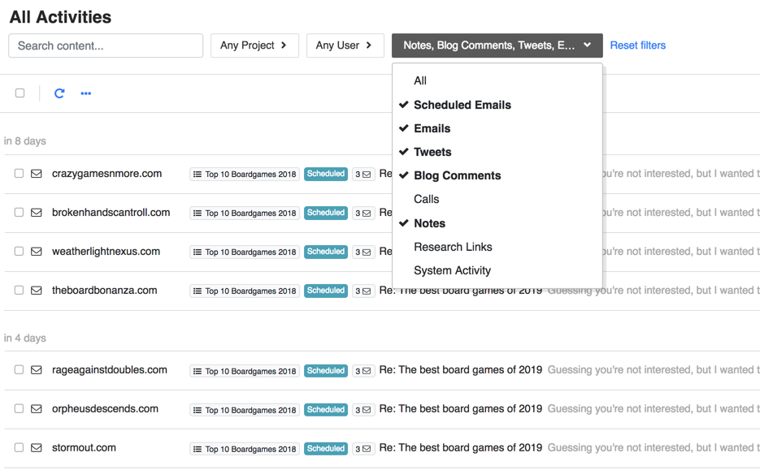Open the Any User dropdown
This screenshot has width=760, height=470.
(345, 45)
